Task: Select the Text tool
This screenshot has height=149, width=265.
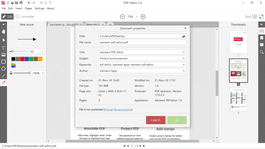Action: [3, 48]
